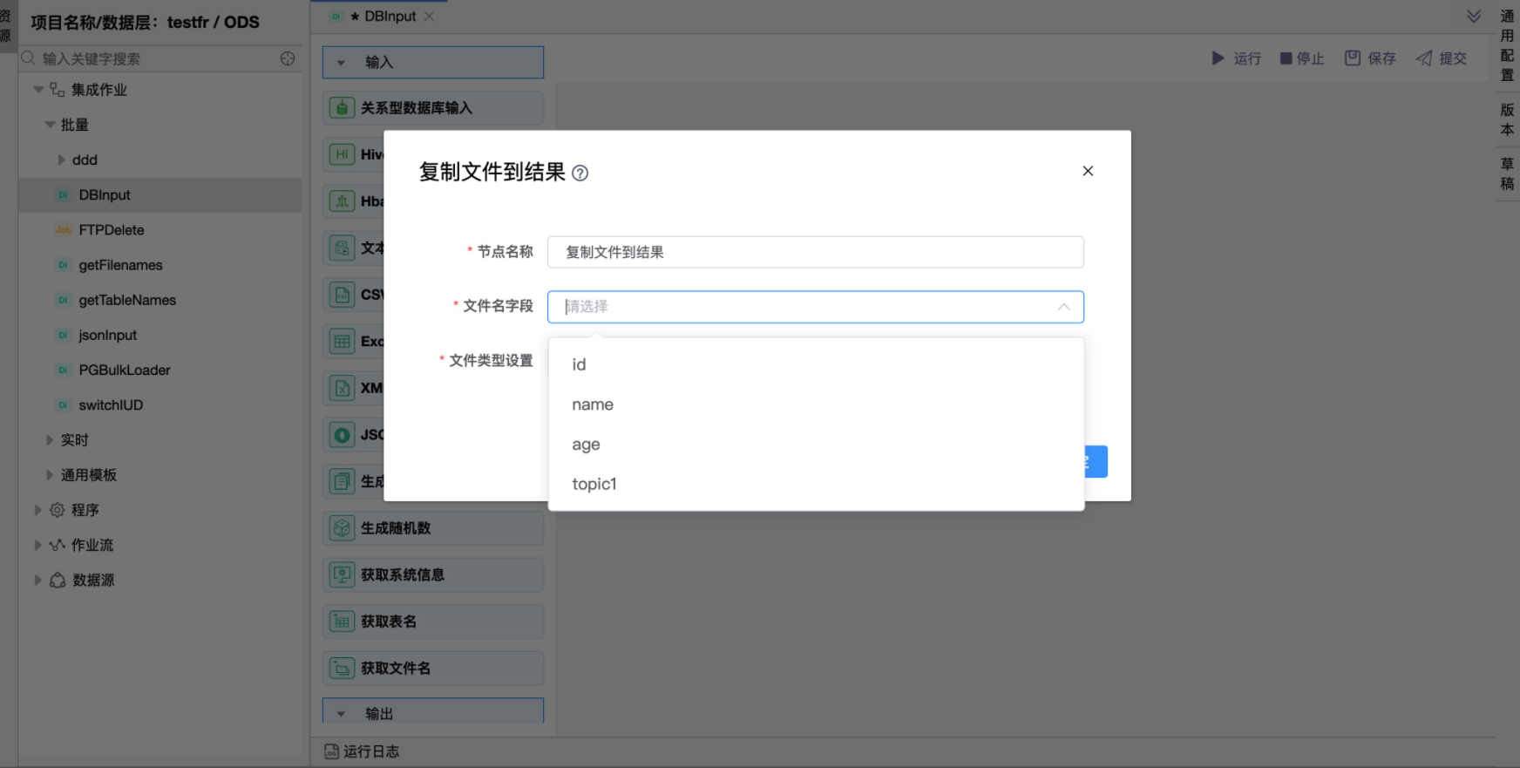Click the 节点名称 input field
1520x768 pixels.
(815, 253)
